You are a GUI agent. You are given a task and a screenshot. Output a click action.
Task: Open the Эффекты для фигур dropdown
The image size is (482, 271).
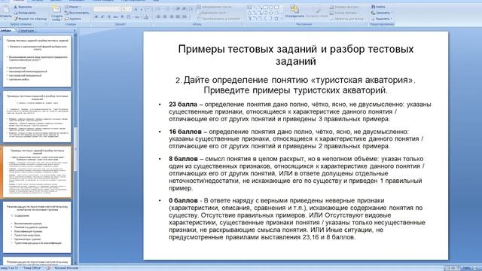tap(347, 19)
